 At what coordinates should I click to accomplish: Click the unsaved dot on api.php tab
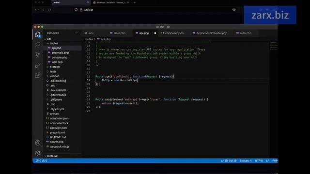155,33
